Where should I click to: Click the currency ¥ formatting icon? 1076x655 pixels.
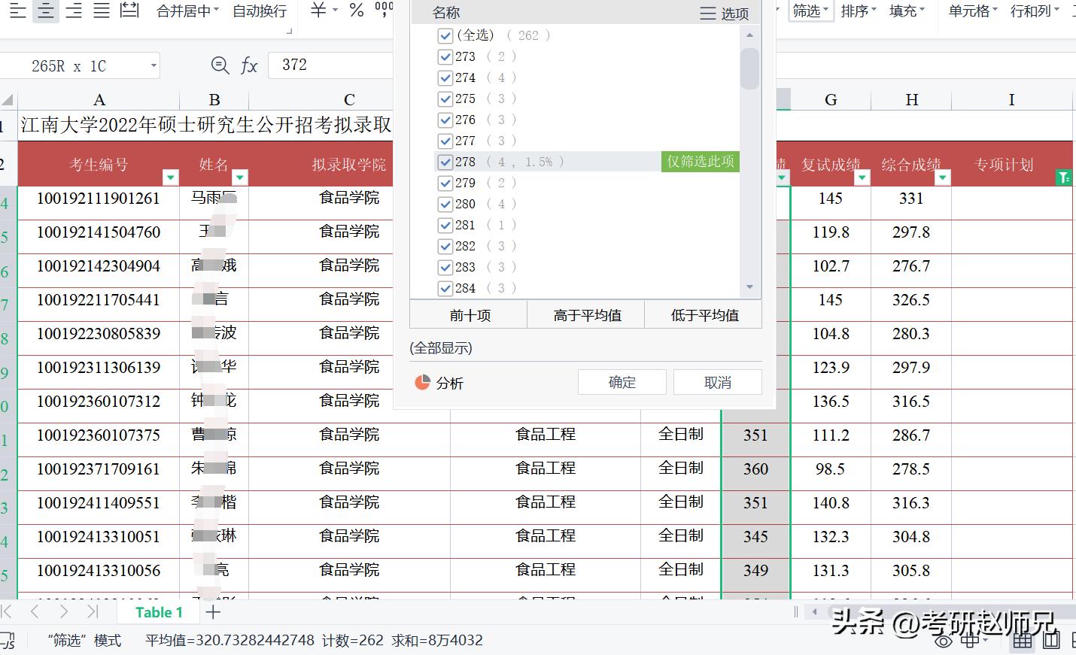click(317, 11)
